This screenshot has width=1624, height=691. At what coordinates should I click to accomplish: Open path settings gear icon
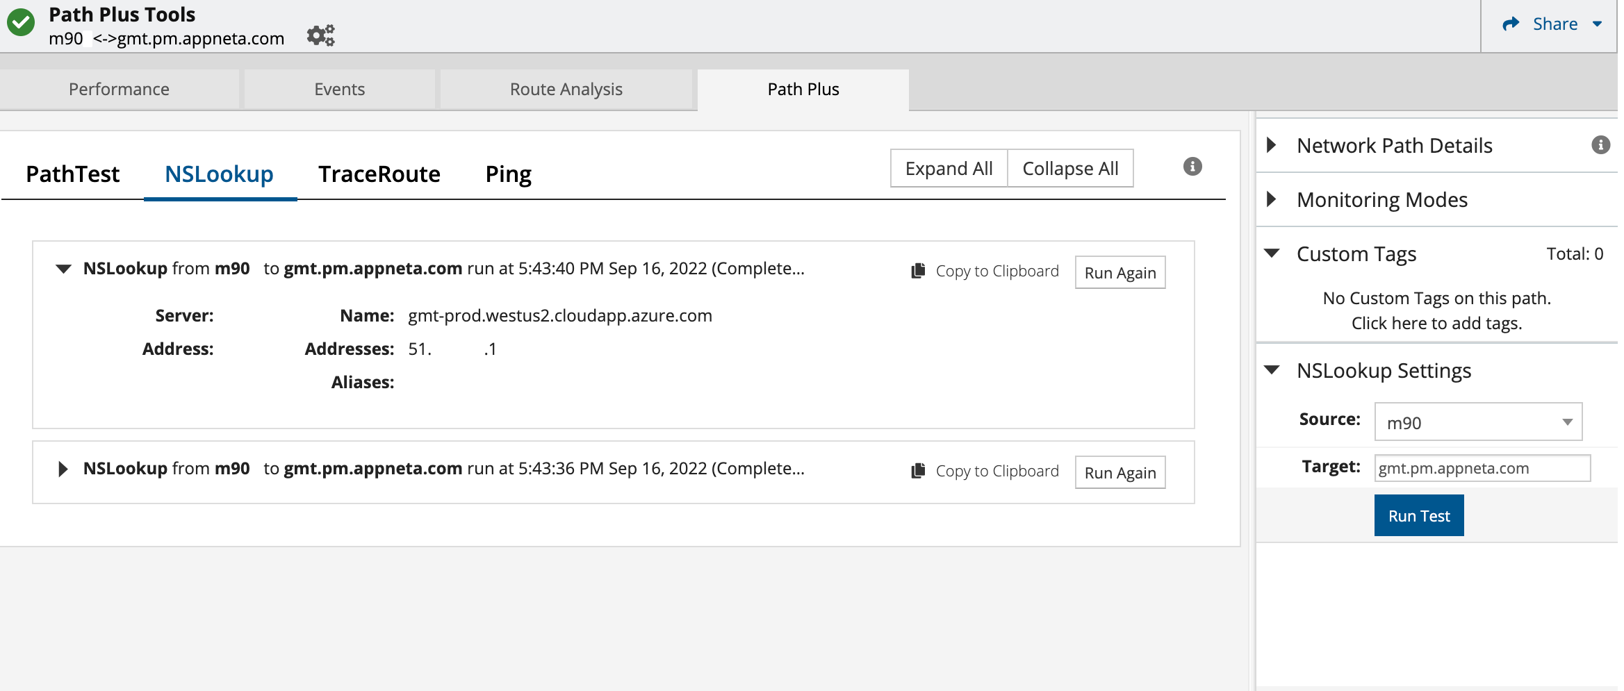coord(320,35)
